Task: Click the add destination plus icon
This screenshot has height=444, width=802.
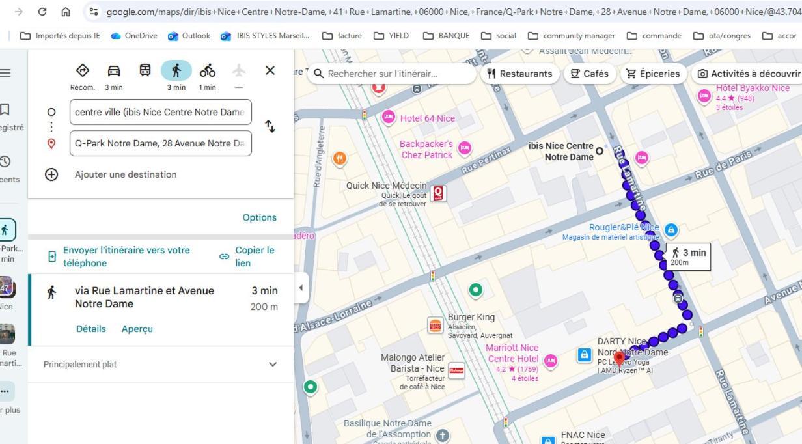Action: (x=51, y=174)
